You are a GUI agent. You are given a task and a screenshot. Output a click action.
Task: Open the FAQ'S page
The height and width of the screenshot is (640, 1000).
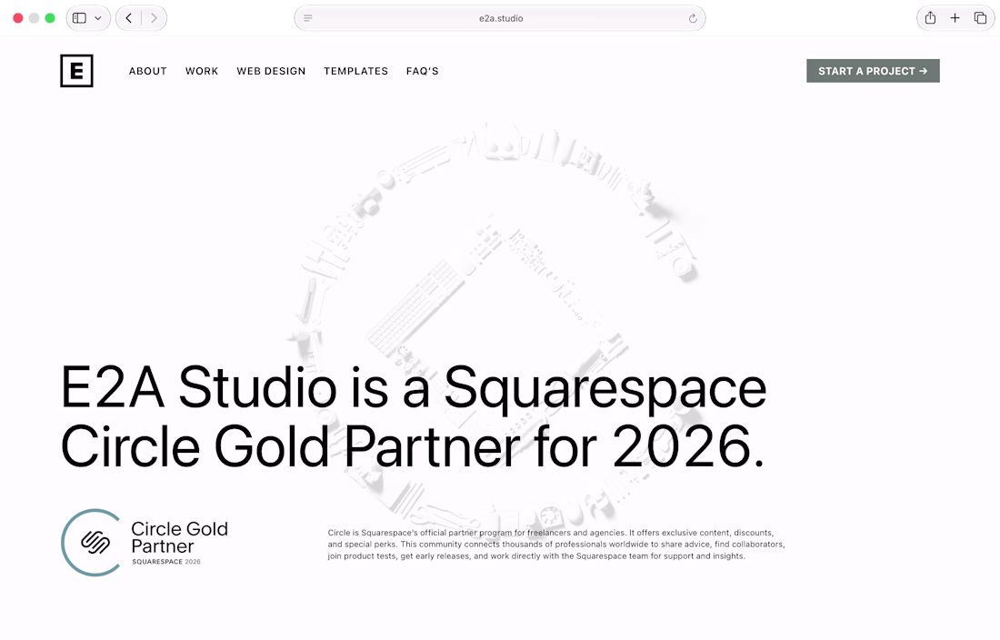click(x=422, y=72)
